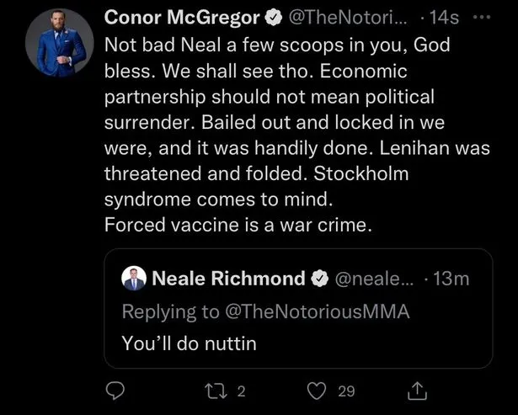Open quoted tweet text "You'll do nuttin"
The width and height of the screenshot is (518, 415).
pyautogui.click(x=189, y=343)
